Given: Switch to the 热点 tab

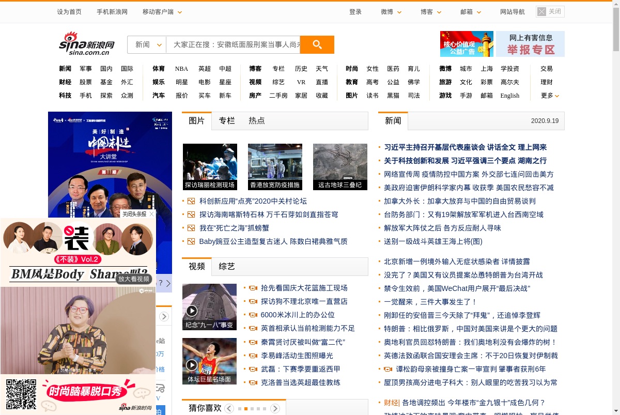Looking at the screenshot, I should coord(257,120).
